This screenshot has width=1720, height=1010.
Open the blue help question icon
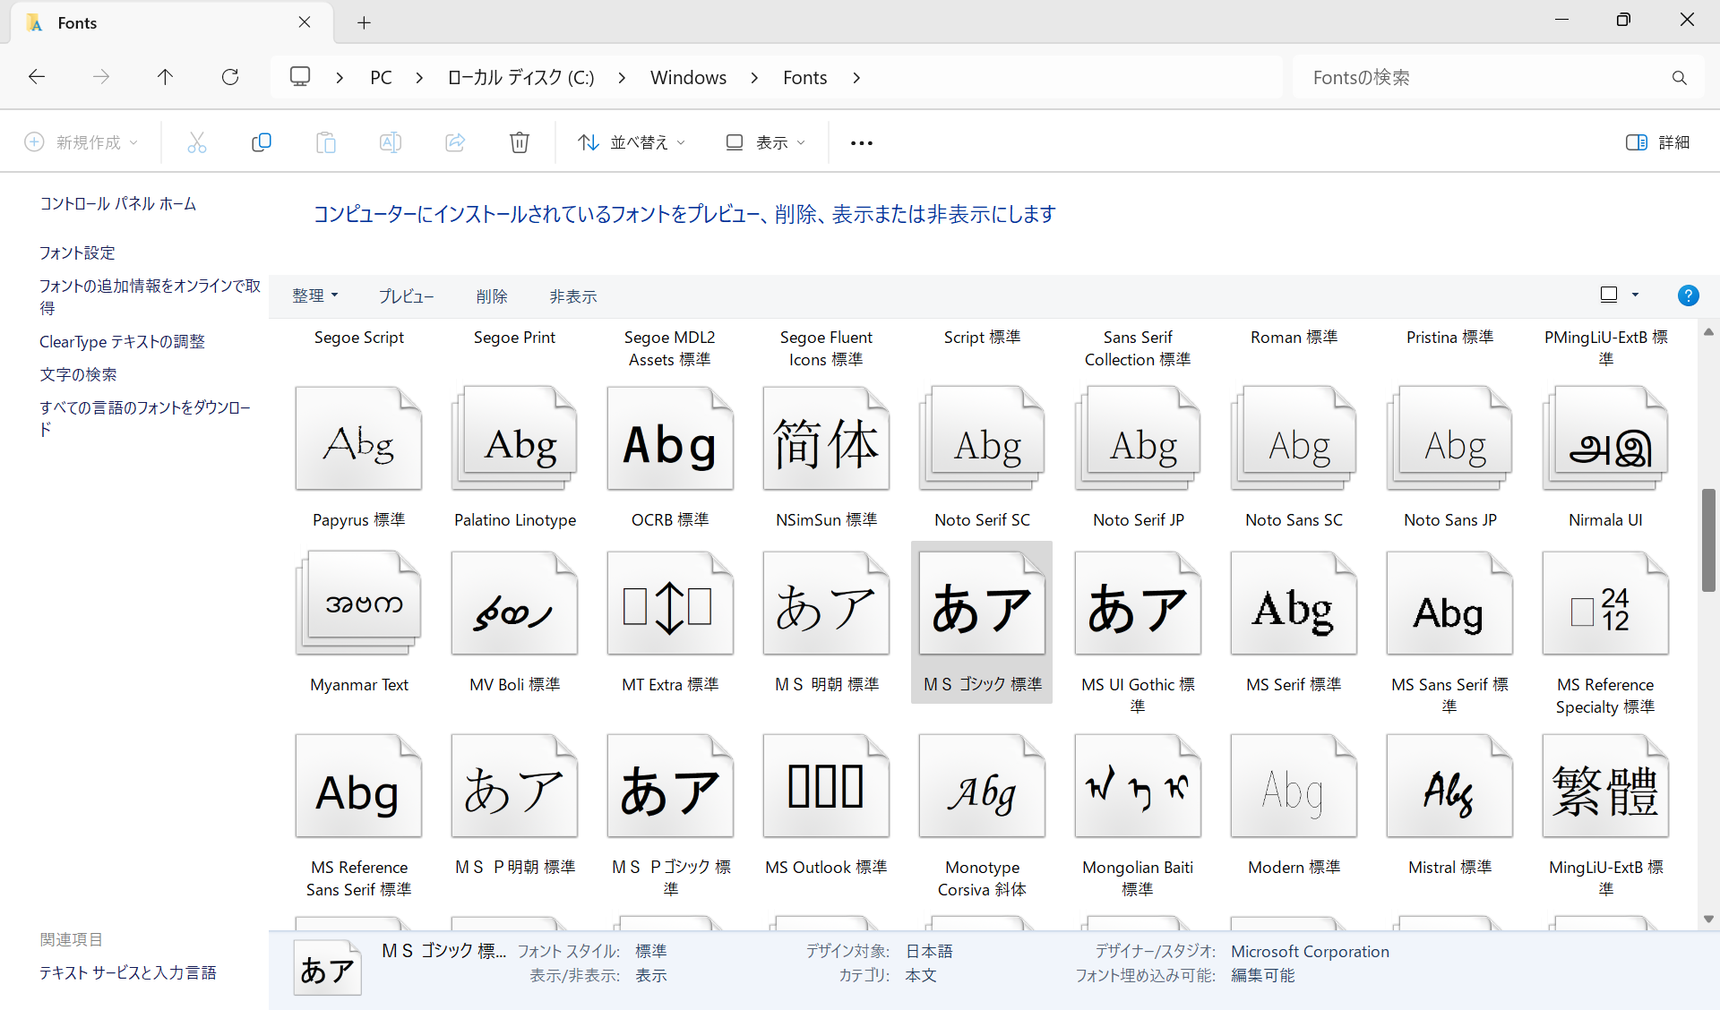point(1688,295)
